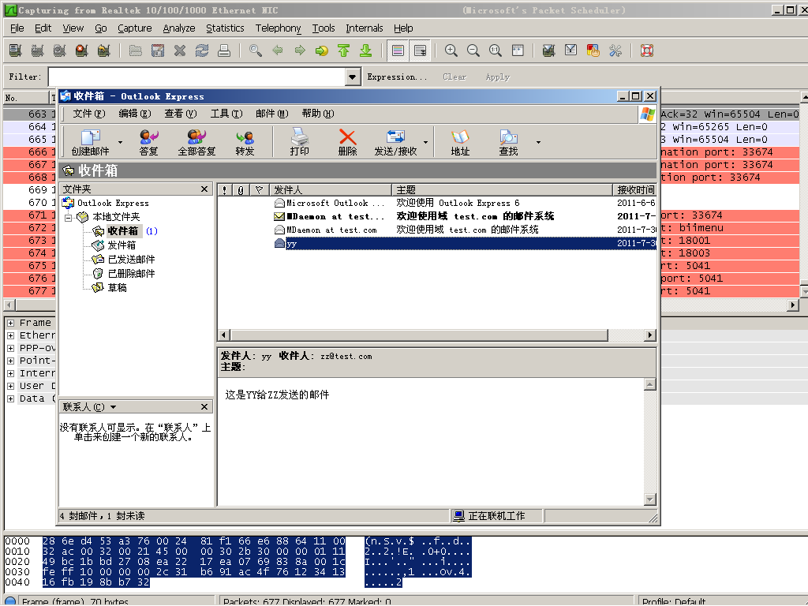This screenshot has width=808, height=606.
Task: Open Wireshark Telephony menu
Action: click(x=278, y=28)
